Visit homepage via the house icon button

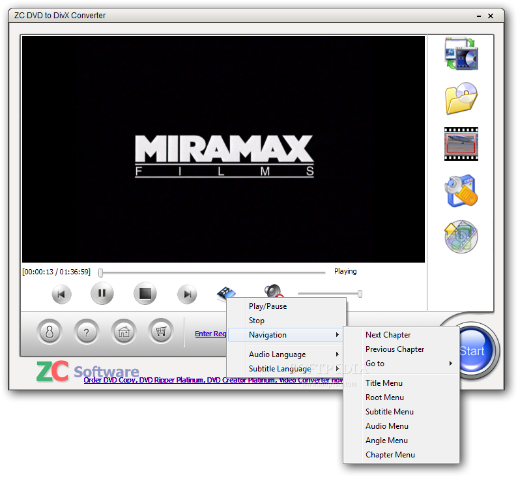[124, 332]
